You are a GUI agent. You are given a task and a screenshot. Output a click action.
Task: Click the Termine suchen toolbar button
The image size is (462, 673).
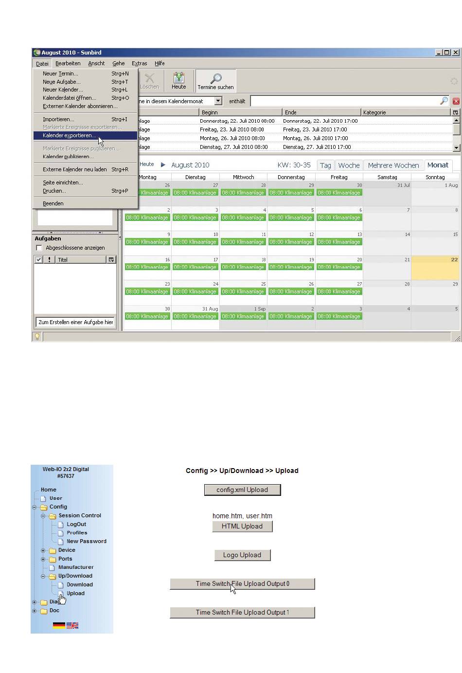tap(215, 81)
